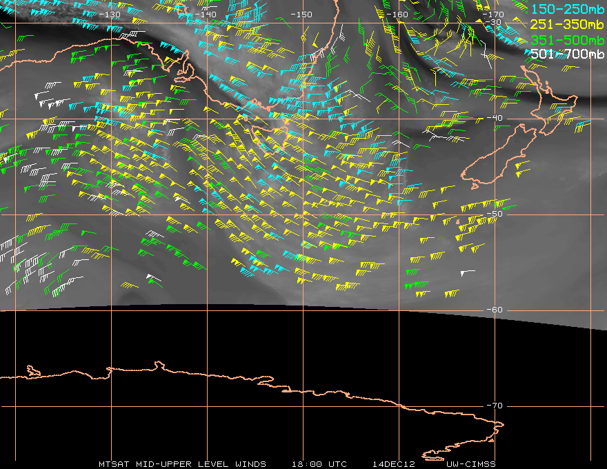Click the 18:00 UTC timestamp
This screenshot has height=469, width=607.
pos(319,464)
